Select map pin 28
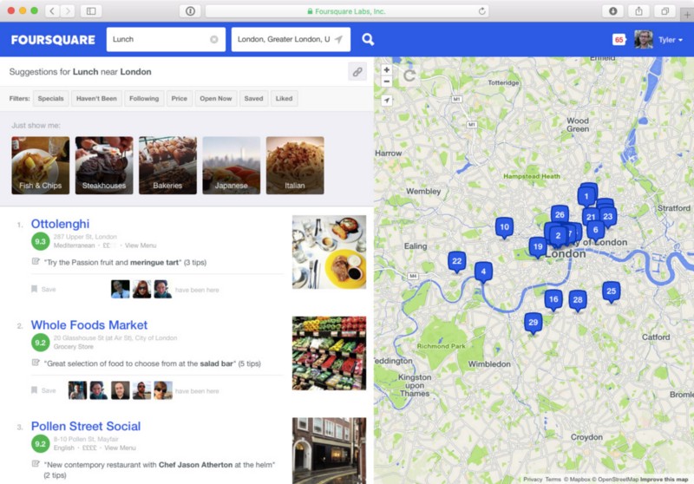This screenshot has width=694, height=484. tap(578, 300)
